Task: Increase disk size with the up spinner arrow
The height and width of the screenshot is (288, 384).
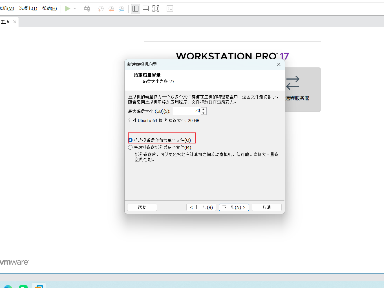Action: tap(204, 109)
